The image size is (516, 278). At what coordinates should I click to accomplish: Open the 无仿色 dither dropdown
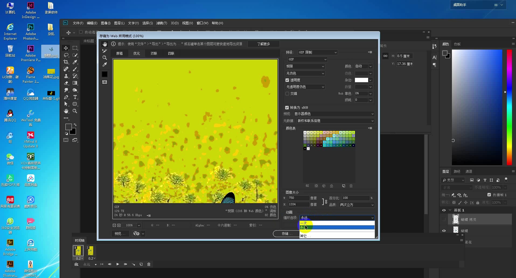pyautogui.click(x=305, y=73)
